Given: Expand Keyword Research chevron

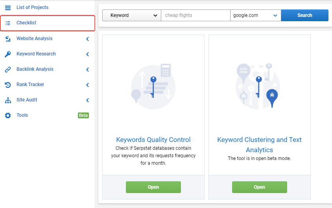Looking at the screenshot, I should pyautogui.click(x=87, y=54).
